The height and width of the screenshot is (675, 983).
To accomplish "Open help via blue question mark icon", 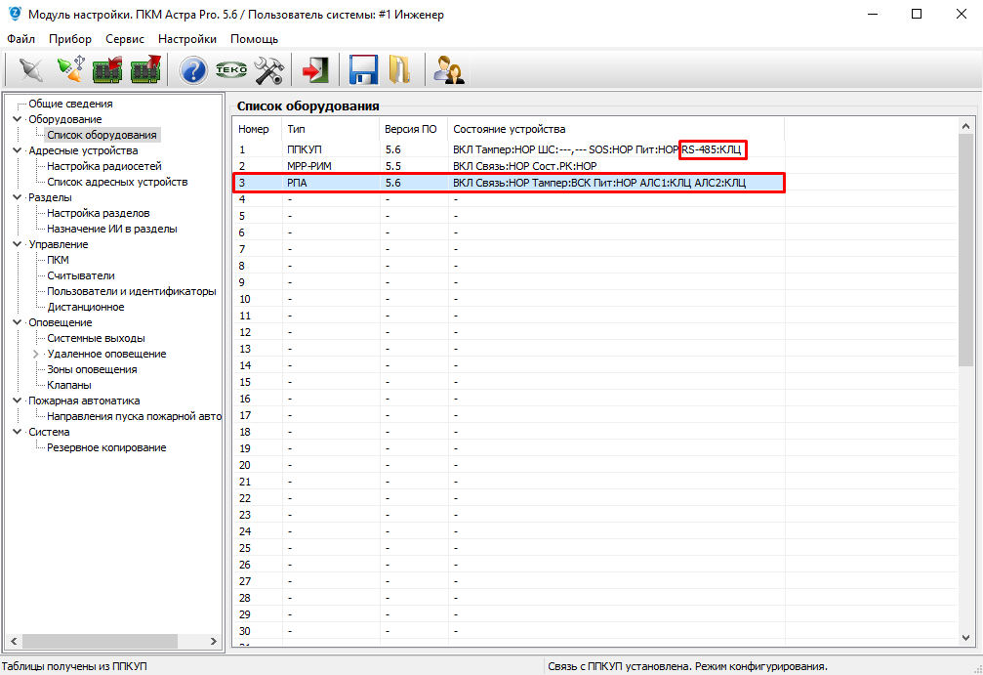I will (x=193, y=70).
